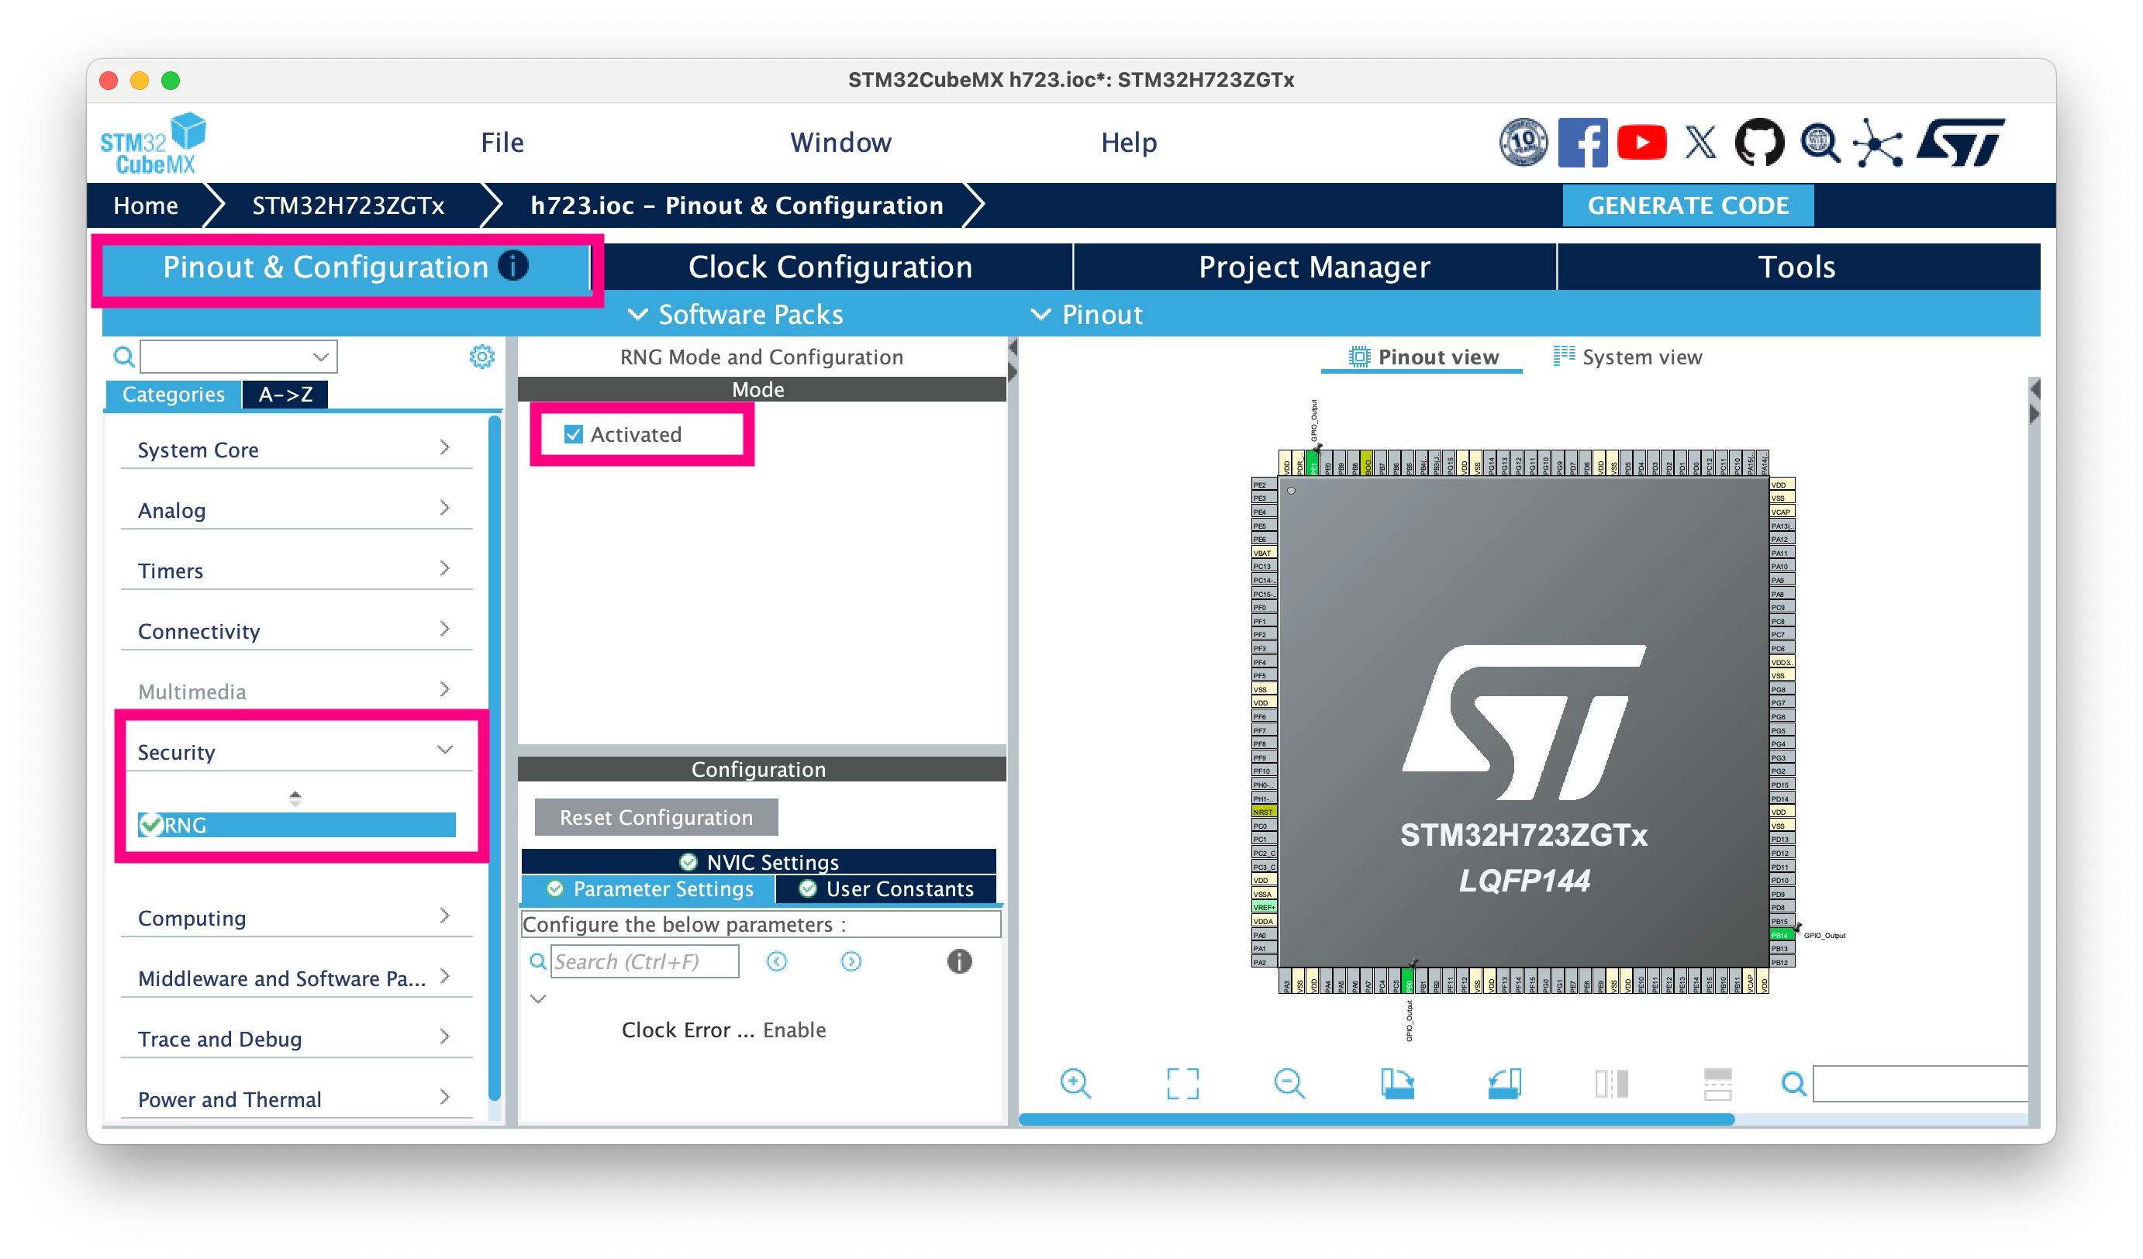
Task: Zoom out on the pinout chip
Action: (x=1289, y=1083)
